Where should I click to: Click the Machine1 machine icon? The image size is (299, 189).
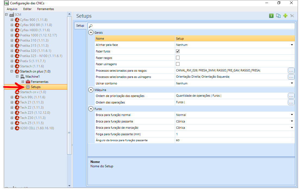click(x=23, y=77)
